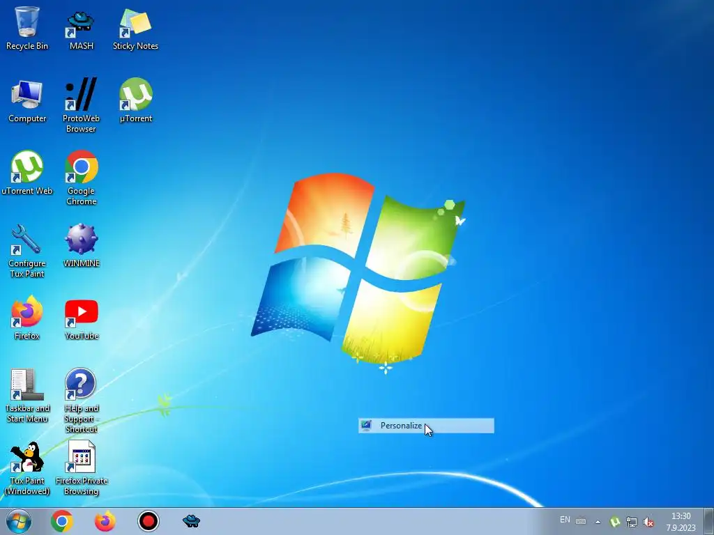Select the Tux Paint (Windowed) shortcut
The image size is (714, 535).
[x=27, y=469]
